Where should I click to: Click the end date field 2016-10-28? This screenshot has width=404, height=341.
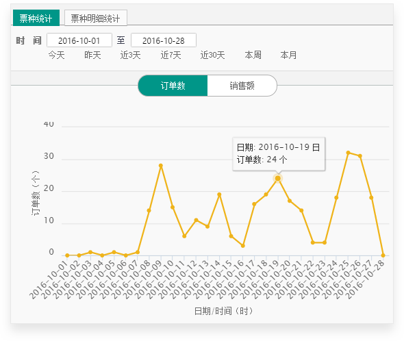point(164,40)
